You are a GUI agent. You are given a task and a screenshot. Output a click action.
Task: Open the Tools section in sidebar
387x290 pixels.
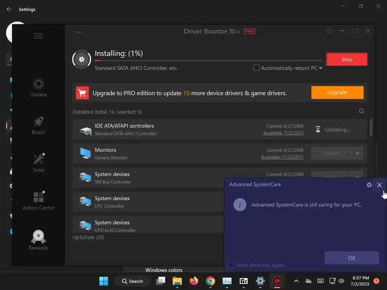pyautogui.click(x=38, y=163)
